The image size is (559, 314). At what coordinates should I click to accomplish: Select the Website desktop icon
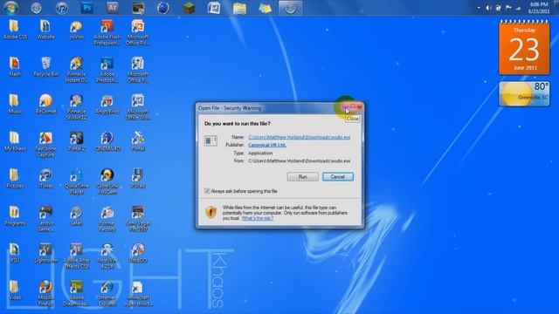[45, 30]
